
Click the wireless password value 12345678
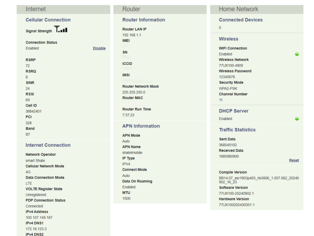[227, 77]
